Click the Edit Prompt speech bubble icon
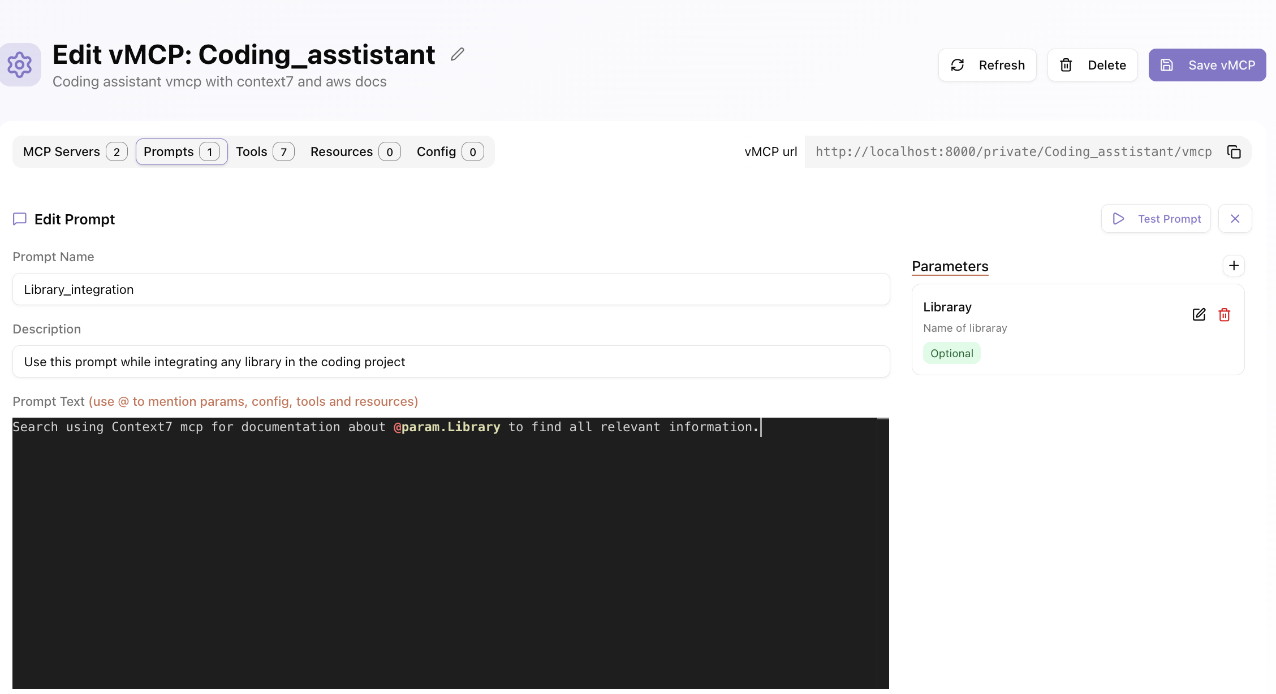The image size is (1276, 694). (x=20, y=219)
